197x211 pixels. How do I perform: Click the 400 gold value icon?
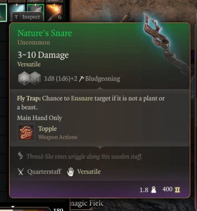[177, 190]
